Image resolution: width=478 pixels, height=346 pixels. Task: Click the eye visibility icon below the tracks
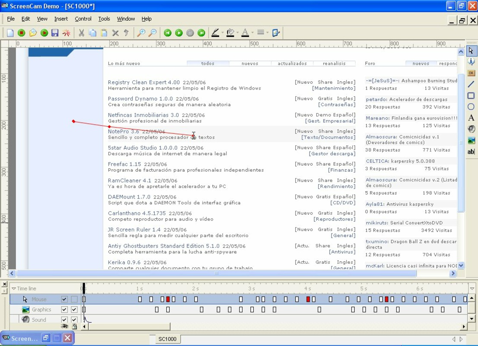point(64,327)
